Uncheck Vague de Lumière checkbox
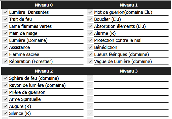Screen dimensions: 172x119 (90, 61)
